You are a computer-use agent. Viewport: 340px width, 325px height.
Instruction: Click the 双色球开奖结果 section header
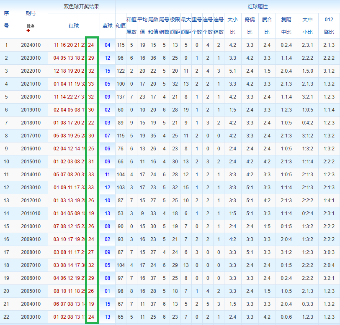coord(82,7)
